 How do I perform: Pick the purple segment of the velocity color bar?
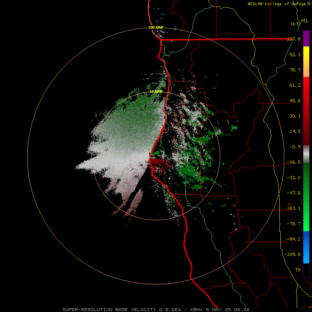[x=306, y=38]
